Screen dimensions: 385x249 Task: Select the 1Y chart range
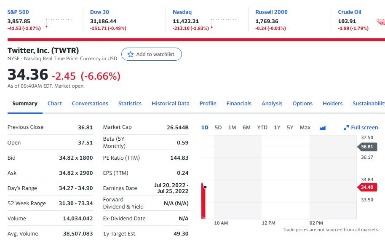277,128
